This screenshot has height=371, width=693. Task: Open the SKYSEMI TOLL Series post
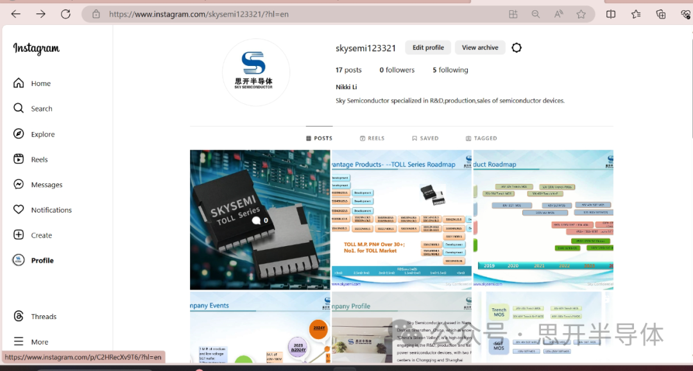pyautogui.click(x=260, y=220)
